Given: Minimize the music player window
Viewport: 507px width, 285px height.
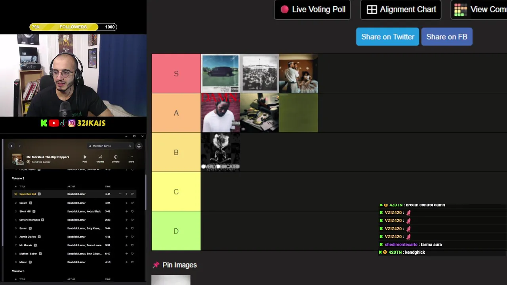Looking at the screenshot, I should [x=126, y=136].
